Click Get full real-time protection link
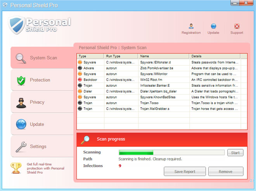 [x=45, y=168]
